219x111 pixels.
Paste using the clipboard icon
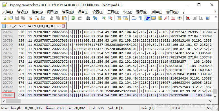[64, 18]
